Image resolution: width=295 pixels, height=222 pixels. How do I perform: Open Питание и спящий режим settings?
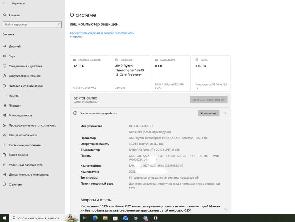pos(26,86)
